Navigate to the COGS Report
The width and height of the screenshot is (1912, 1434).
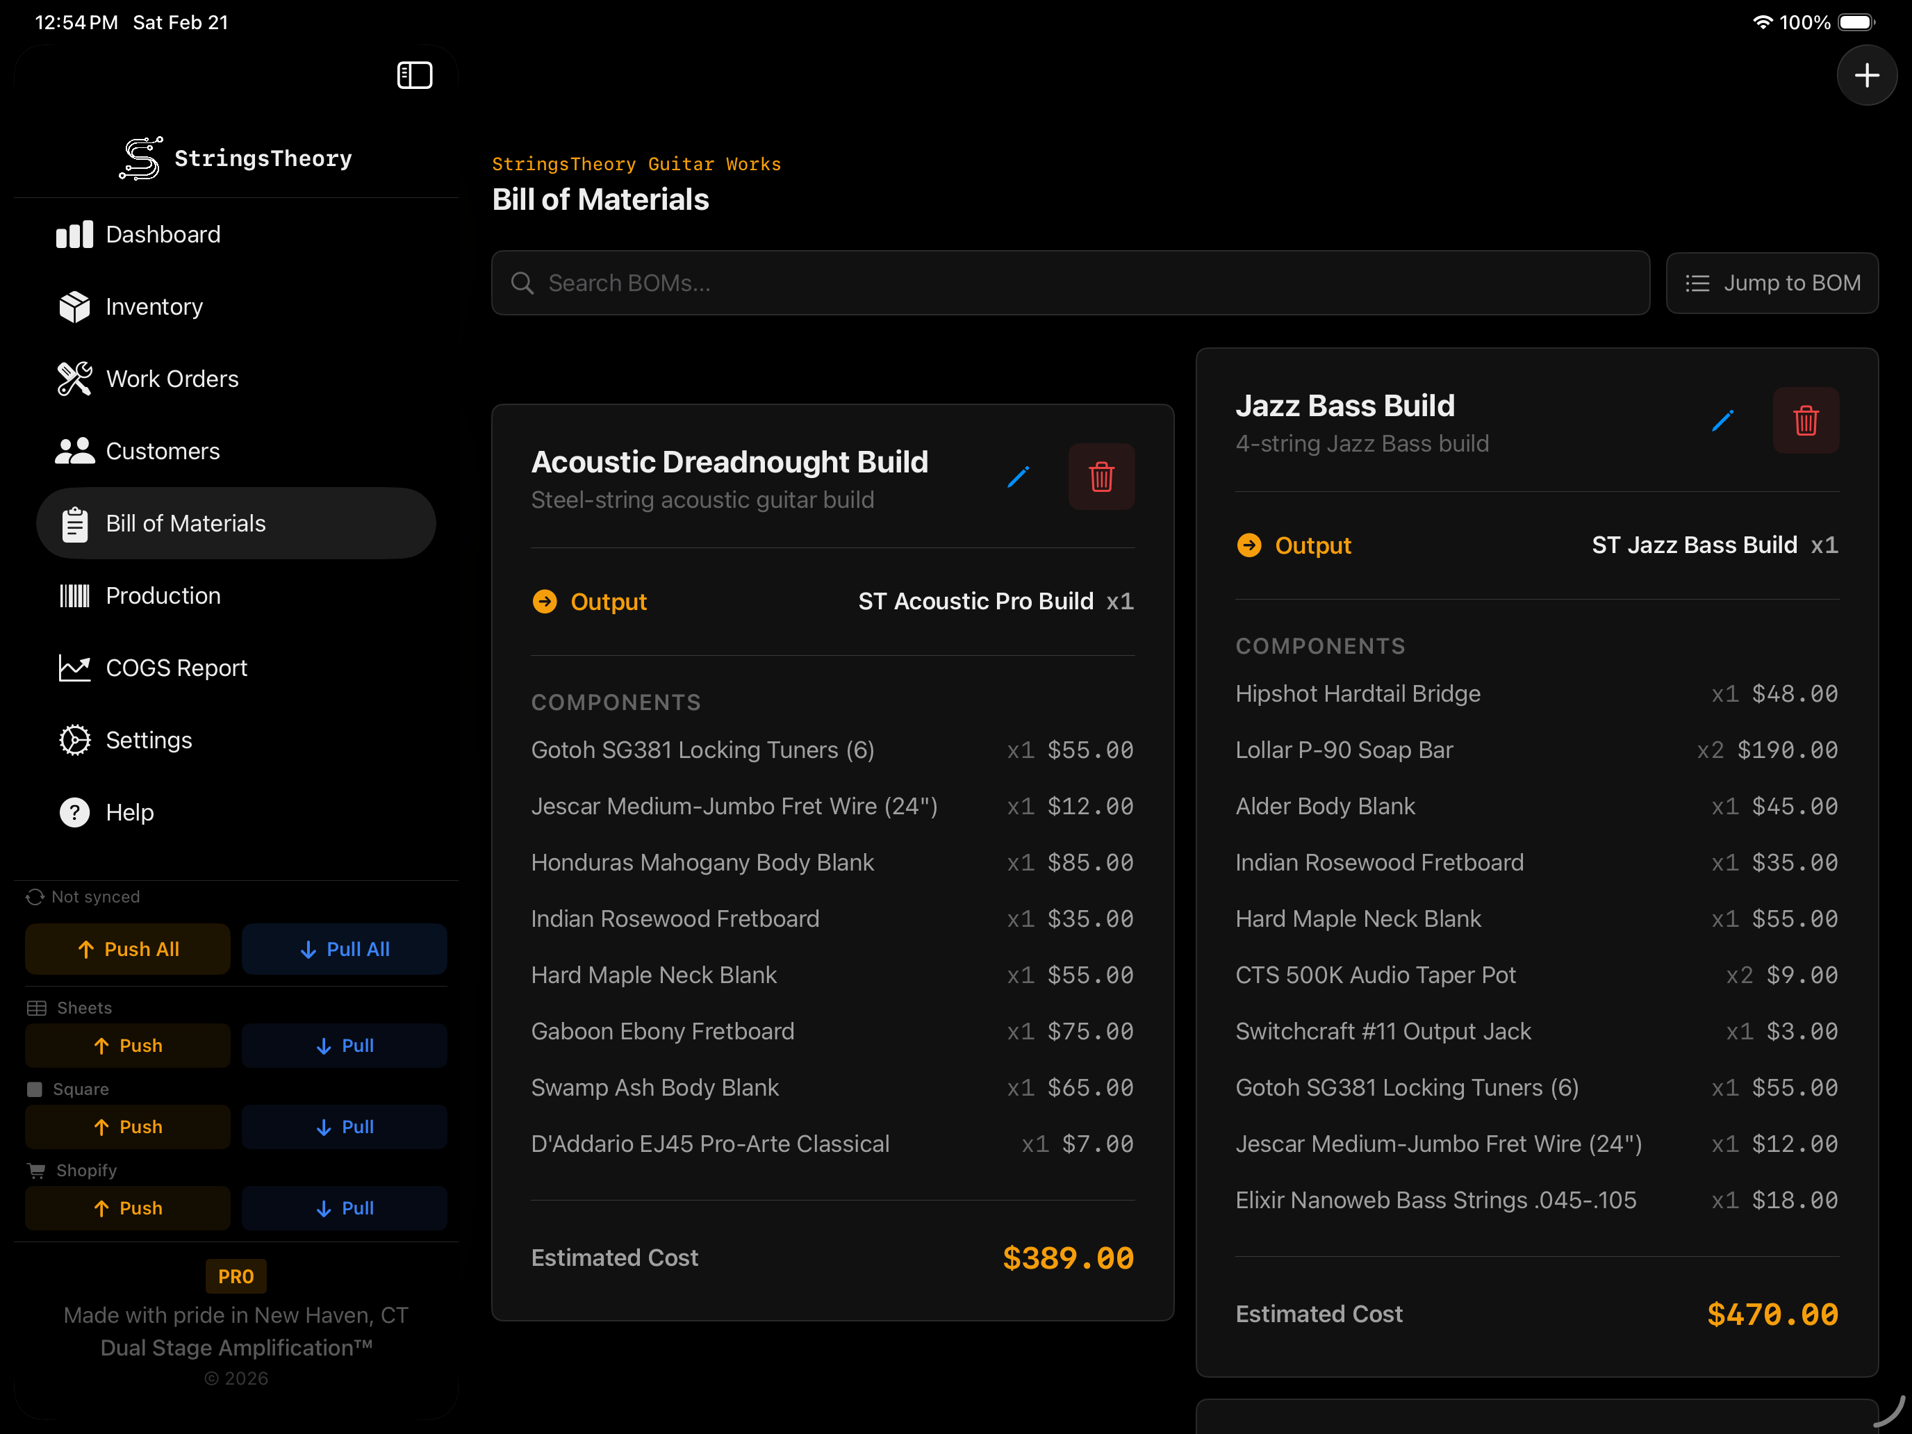click(176, 667)
